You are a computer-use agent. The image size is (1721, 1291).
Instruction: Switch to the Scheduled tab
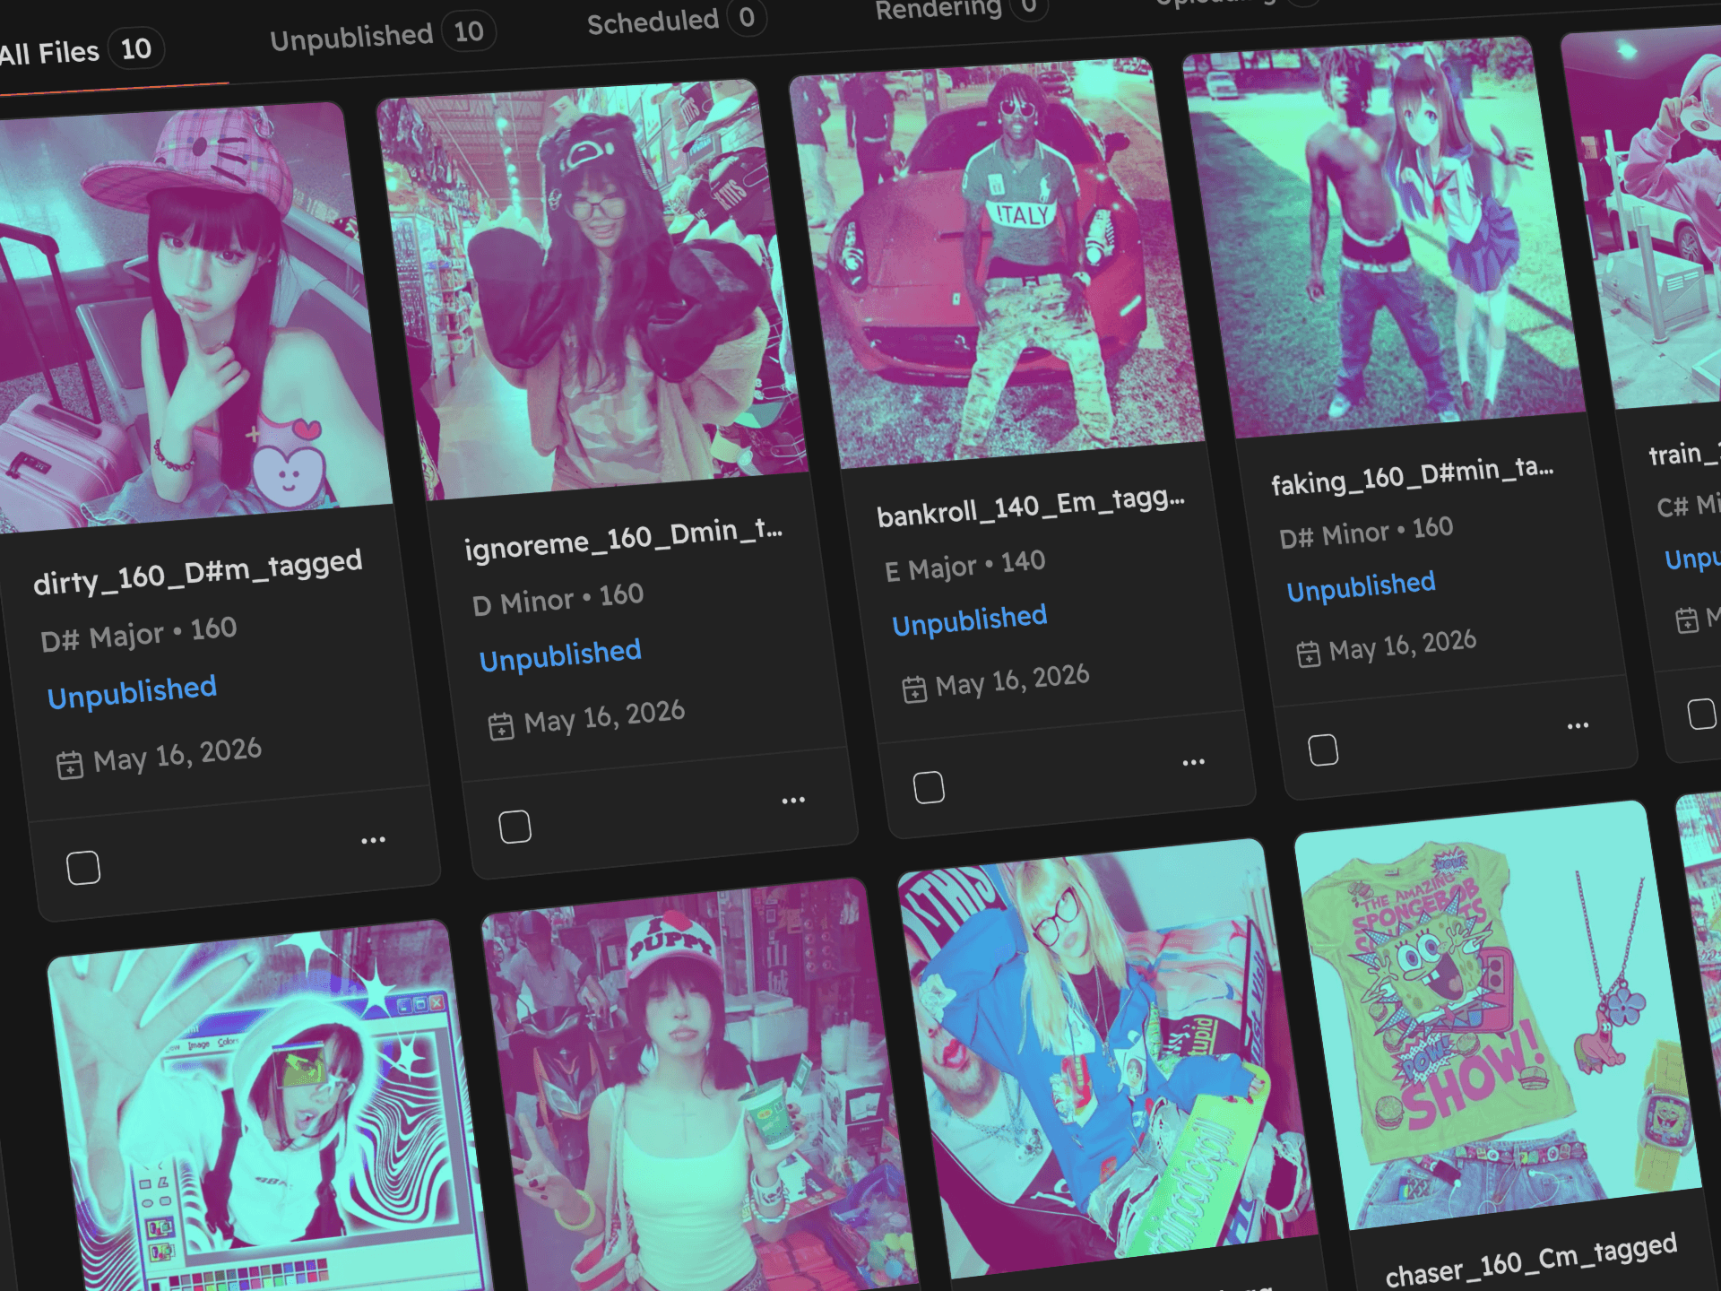coord(677,21)
